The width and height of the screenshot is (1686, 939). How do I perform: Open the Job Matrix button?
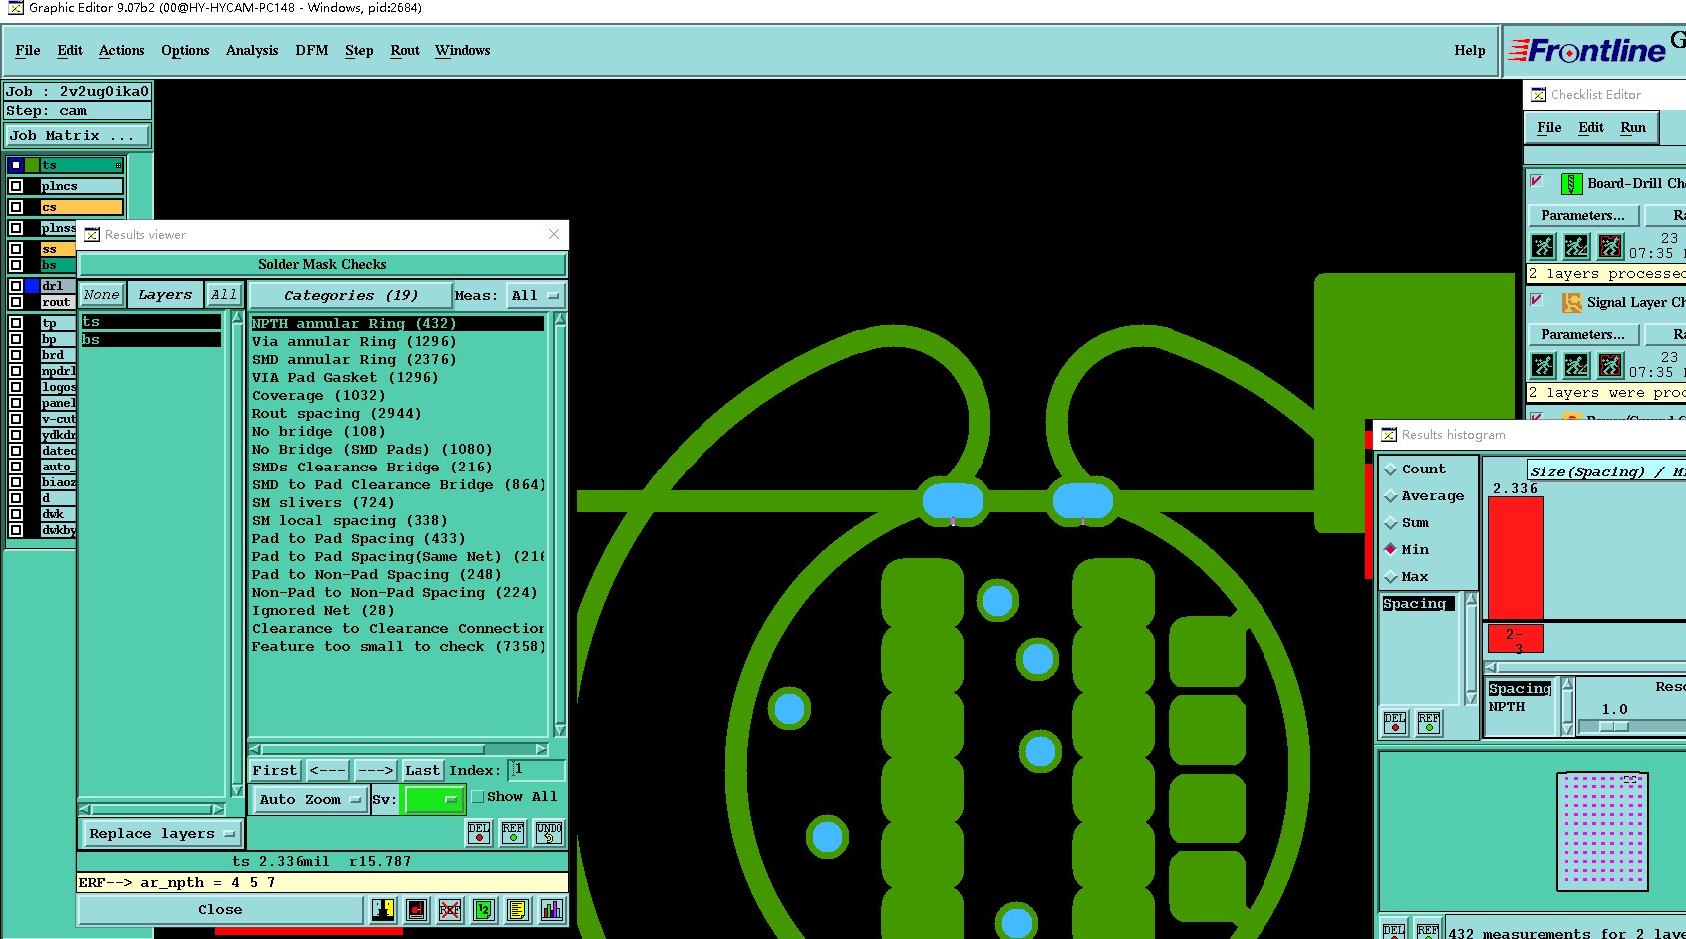click(x=79, y=136)
